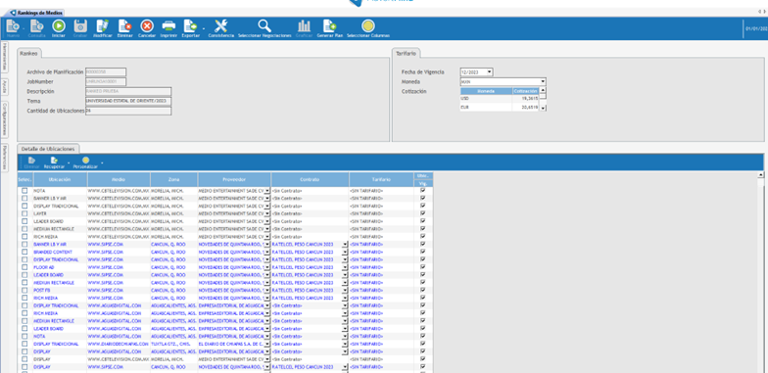Click the Recuperar icon
This screenshot has height=373, width=768.
54,161
